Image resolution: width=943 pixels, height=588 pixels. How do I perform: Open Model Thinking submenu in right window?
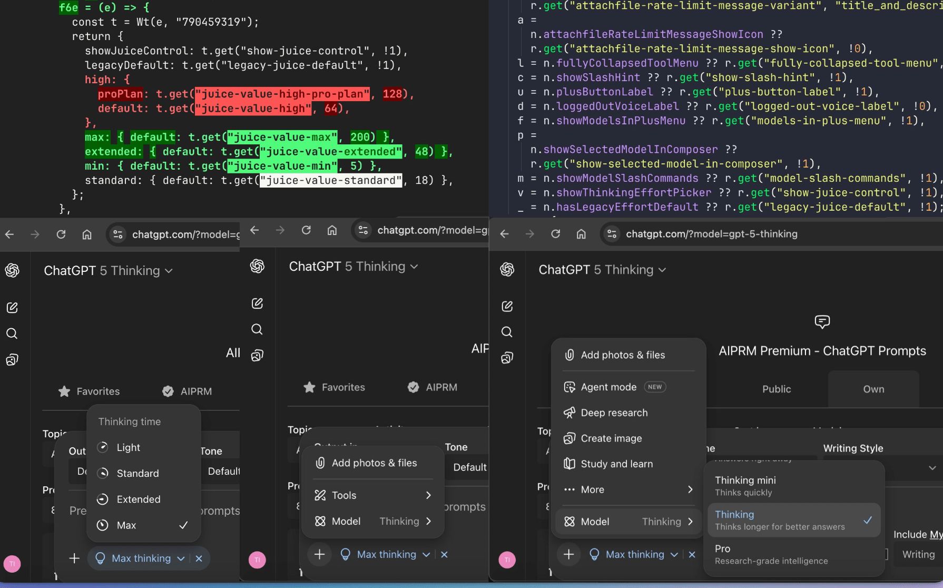pyautogui.click(x=628, y=522)
